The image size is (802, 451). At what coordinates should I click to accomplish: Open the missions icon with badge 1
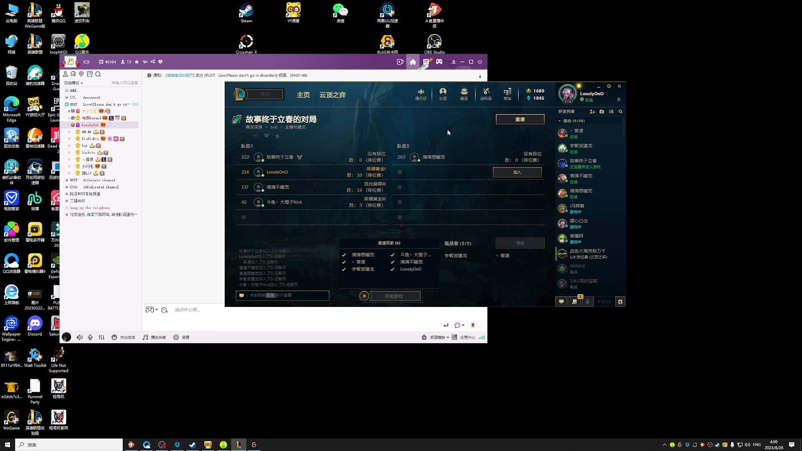(x=575, y=302)
